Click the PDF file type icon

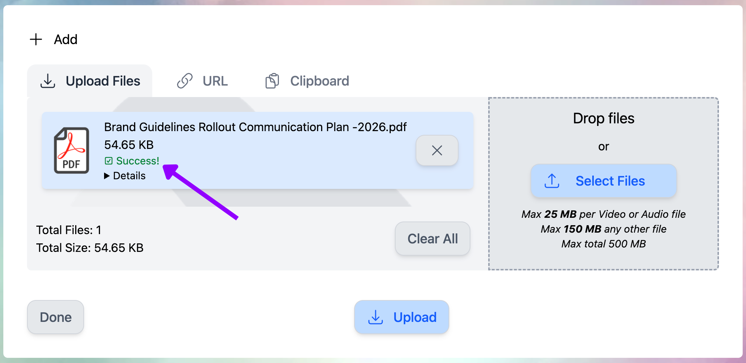pyautogui.click(x=72, y=150)
